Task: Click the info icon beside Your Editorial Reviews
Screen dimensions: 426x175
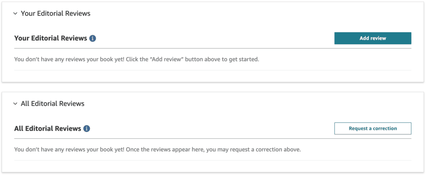Action: point(93,38)
